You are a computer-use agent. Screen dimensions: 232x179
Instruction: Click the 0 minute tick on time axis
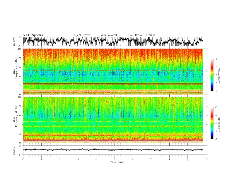[x=23, y=159]
